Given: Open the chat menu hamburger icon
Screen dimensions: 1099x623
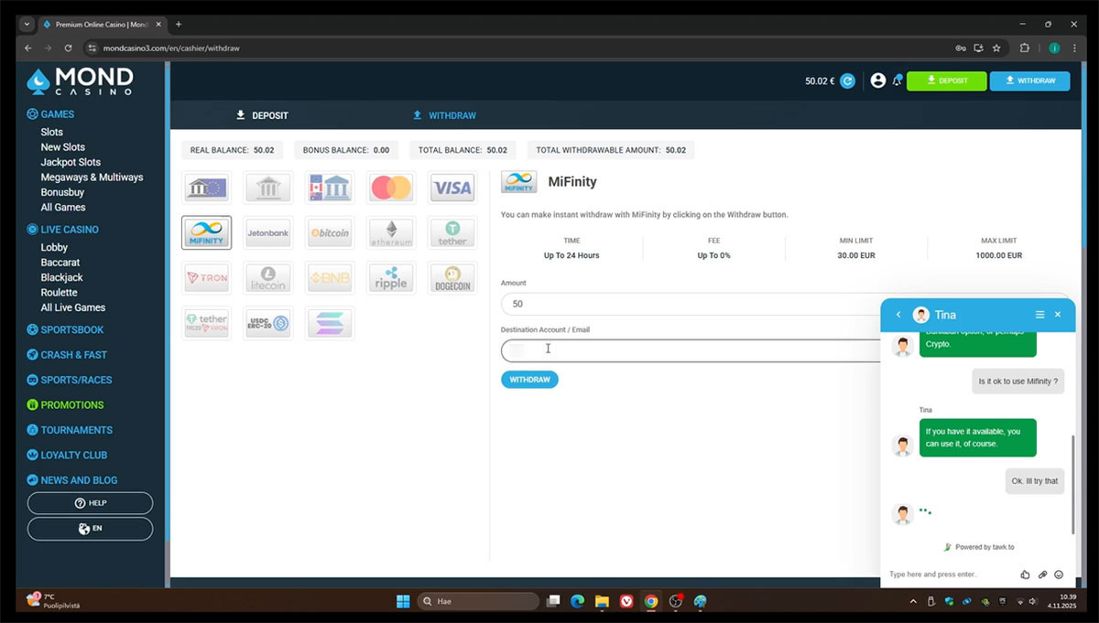Looking at the screenshot, I should [x=1039, y=315].
